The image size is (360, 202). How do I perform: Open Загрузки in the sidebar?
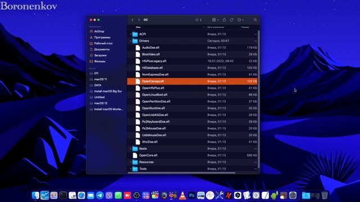click(x=100, y=55)
